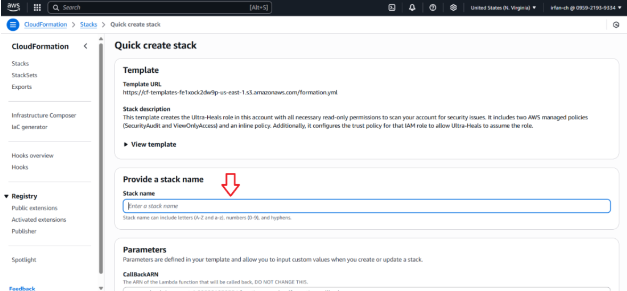Go to Stacks in the sidebar
The height and width of the screenshot is (291, 627).
pos(20,63)
